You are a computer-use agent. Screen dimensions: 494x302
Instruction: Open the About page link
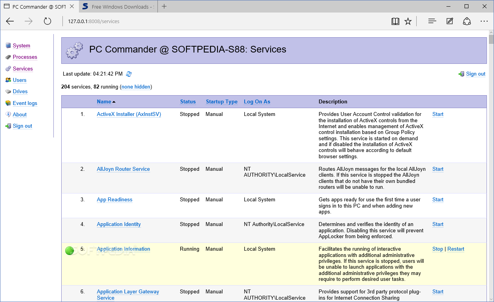coord(20,114)
